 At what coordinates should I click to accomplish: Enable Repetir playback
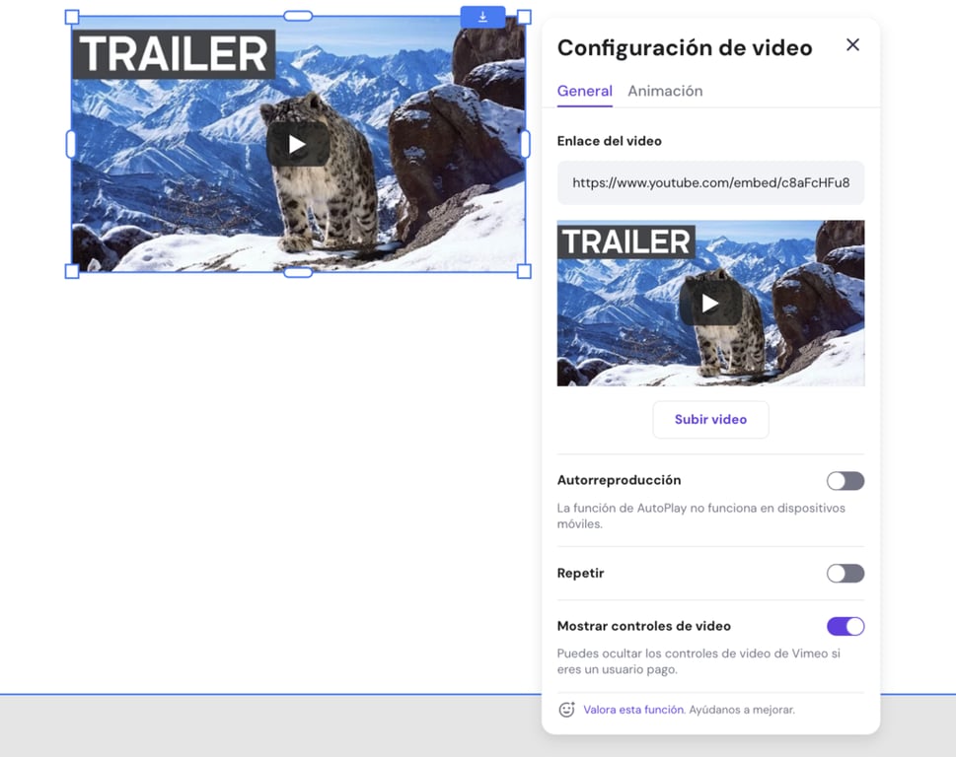845,573
